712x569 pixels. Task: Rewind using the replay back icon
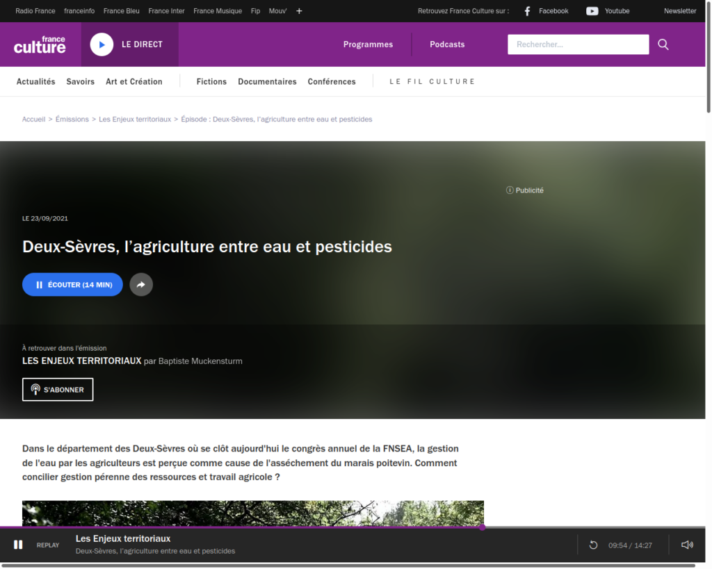pos(593,545)
